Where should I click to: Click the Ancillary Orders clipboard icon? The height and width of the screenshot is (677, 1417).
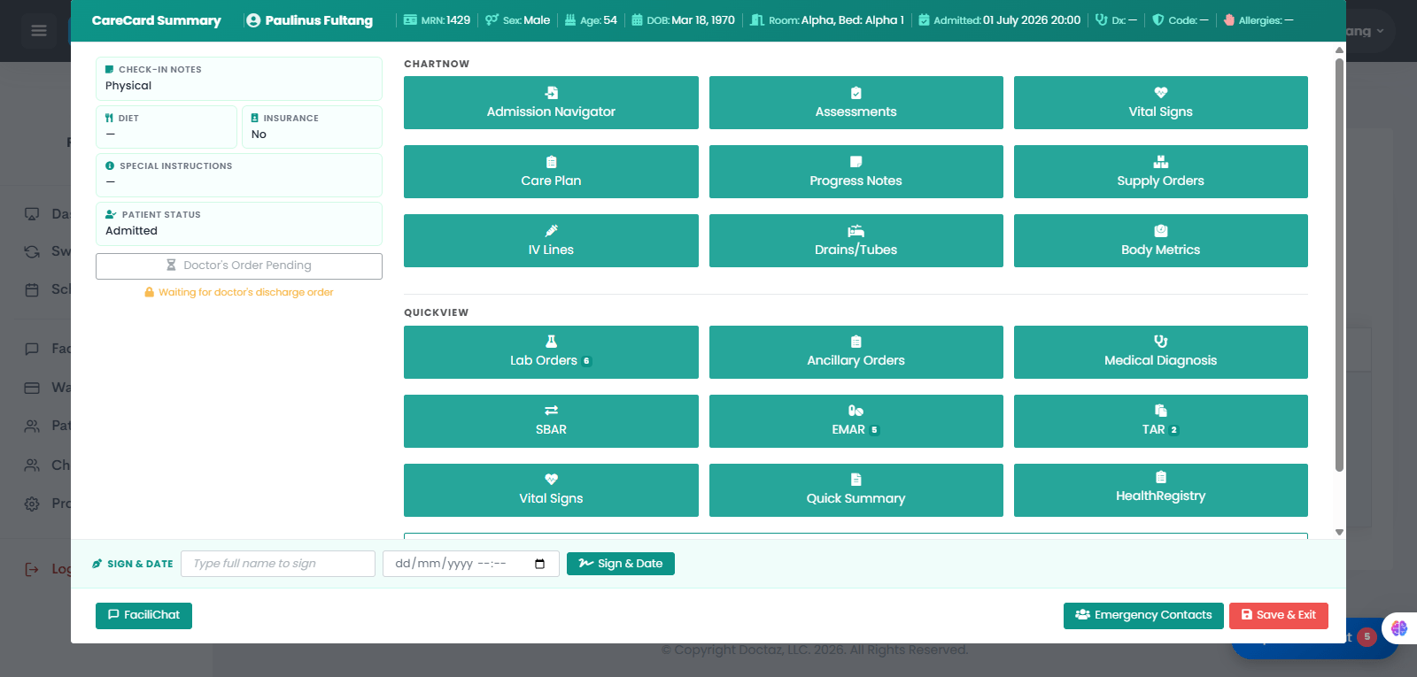pyautogui.click(x=856, y=342)
